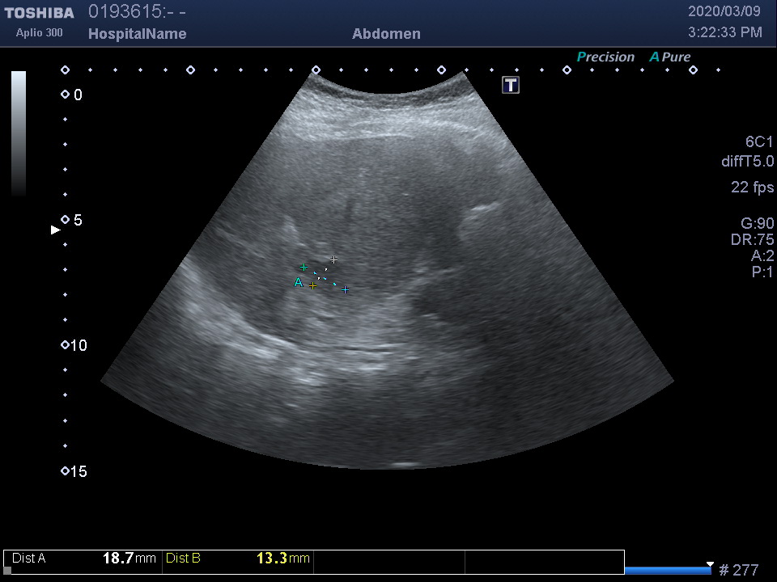This screenshot has width=777, height=582.
Task: Open the G:90 gain setting
Action: pyautogui.click(x=757, y=224)
